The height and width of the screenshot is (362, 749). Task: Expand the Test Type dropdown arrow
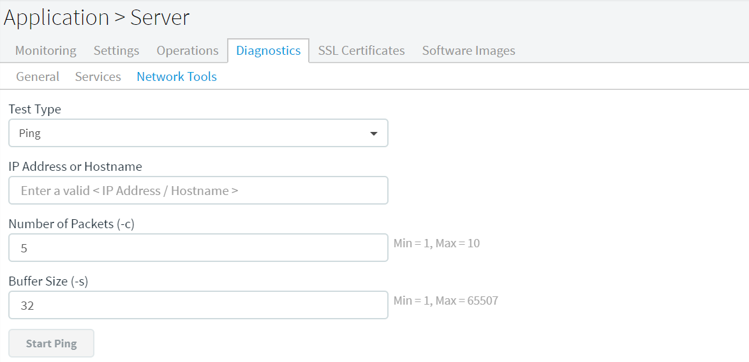pyautogui.click(x=374, y=134)
